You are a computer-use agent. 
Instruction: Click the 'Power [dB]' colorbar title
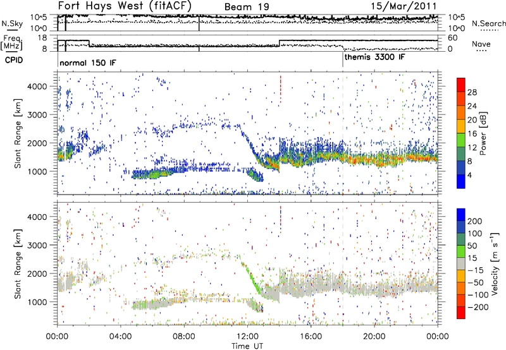coord(483,133)
